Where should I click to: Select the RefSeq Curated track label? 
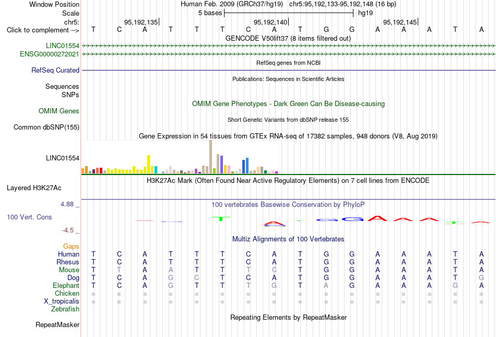[x=55, y=70]
